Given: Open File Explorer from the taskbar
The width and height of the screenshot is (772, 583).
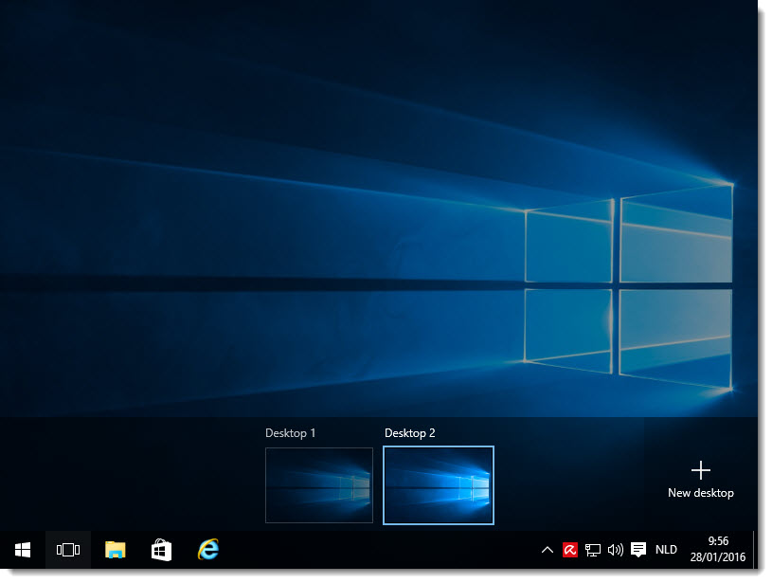Looking at the screenshot, I should (x=115, y=550).
